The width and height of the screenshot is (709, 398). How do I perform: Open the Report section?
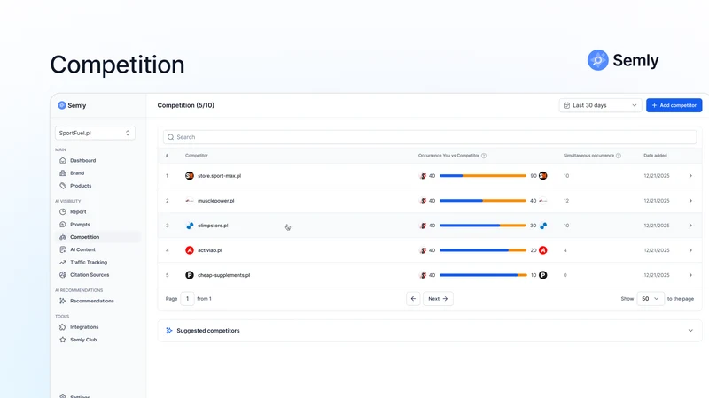pyautogui.click(x=78, y=211)
